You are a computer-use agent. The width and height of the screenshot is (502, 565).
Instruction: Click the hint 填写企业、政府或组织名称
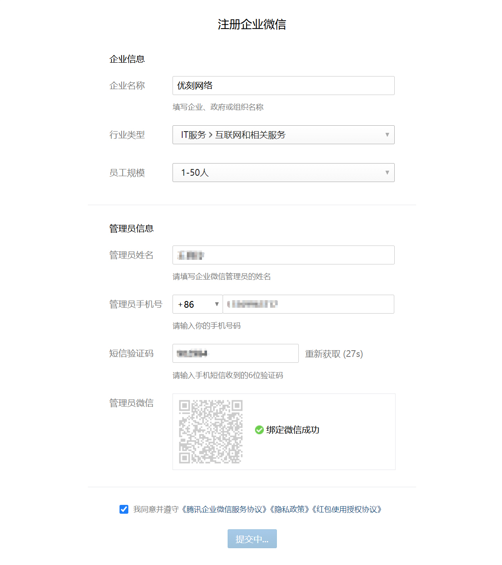[x=218, y=107]
